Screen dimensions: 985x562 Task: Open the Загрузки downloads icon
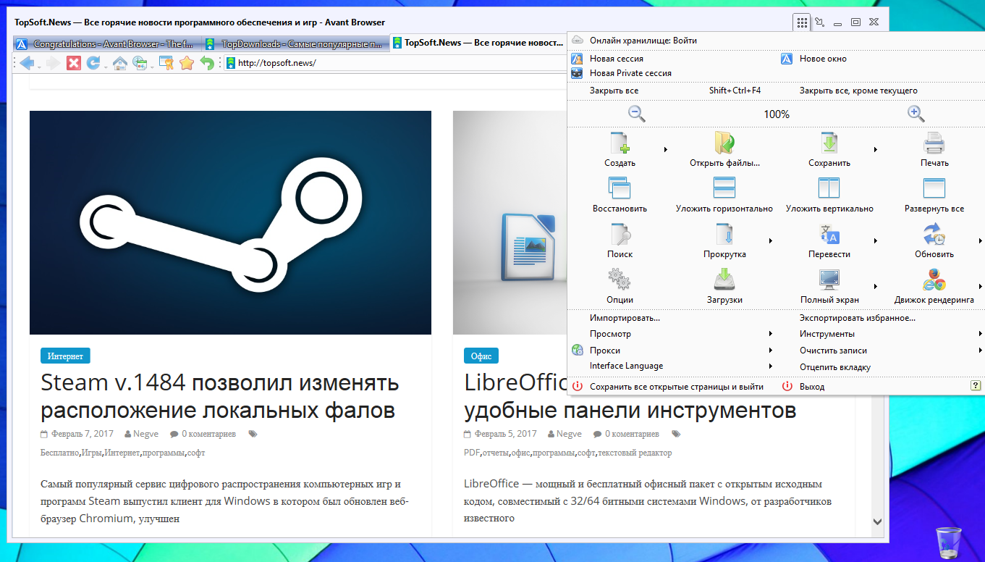pos(724,280)
